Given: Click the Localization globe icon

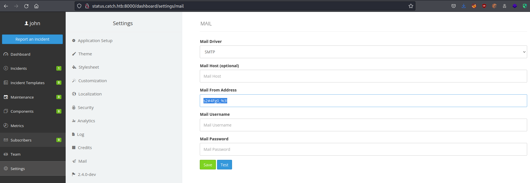Looking at the screenshot, I should (x=74, y=94).
